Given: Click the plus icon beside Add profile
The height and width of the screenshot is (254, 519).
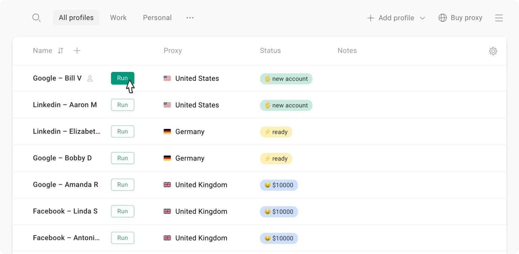Looking at the screenshot, I should point(371,18).
